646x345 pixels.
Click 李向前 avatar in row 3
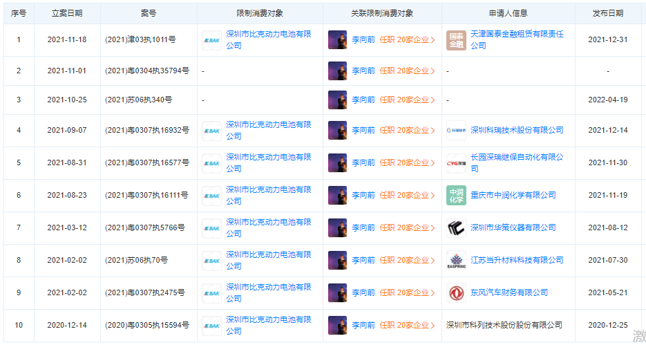point(337,100)
